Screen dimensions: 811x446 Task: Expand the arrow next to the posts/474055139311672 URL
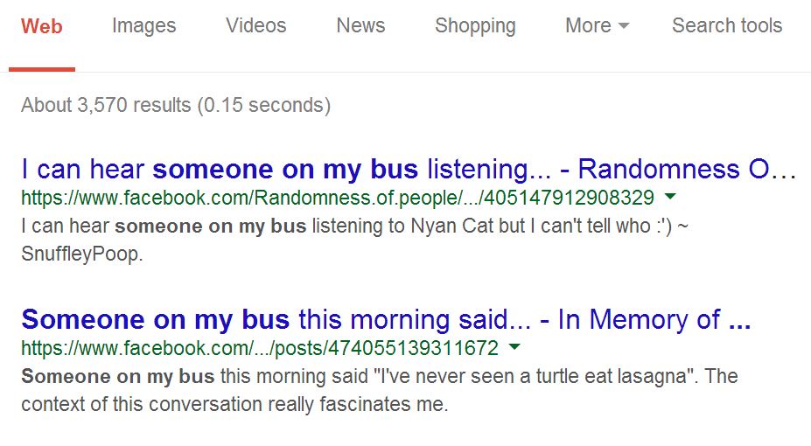514,347
